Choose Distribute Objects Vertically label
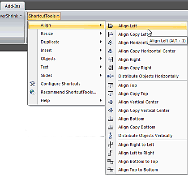This screenshot has height=175, width=188. (x=145, y=136)
